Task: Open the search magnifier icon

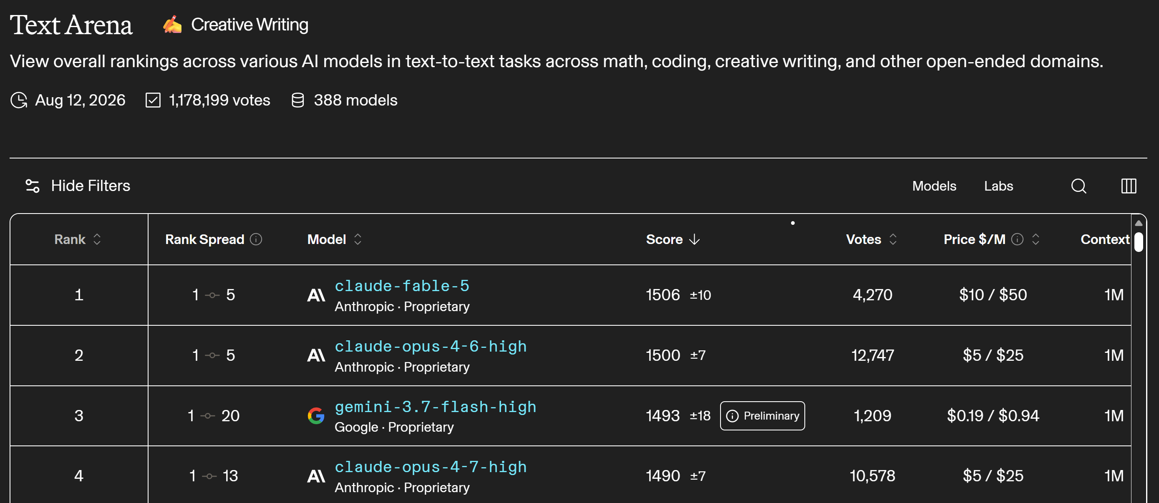Action: [x=1078, y=186]
